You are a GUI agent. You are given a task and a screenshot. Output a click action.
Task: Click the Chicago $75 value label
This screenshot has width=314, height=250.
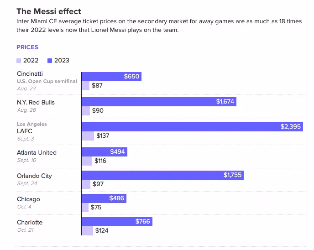(x=96, y=208)
